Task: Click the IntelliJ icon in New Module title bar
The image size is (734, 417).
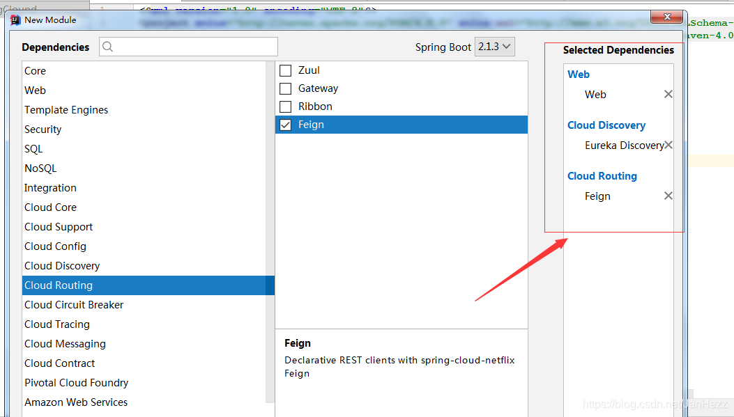Action: (15, 20)
